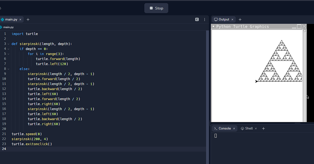The height and width of the screenshot is (164, 314).
Task: Close the Output tab
Action: click(x=232, y=19)
